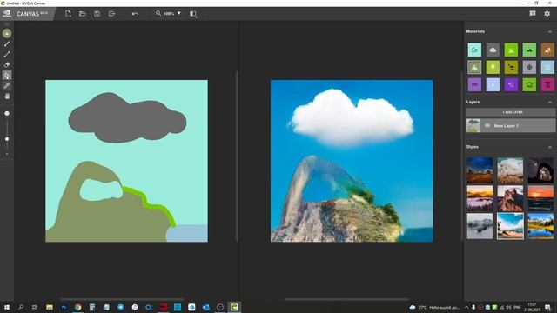Apply the starry night desert style

click(480, 170)
